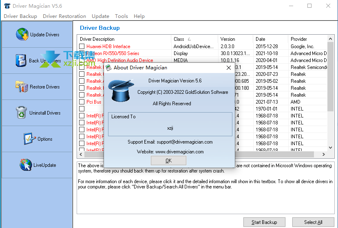Sort by the Provider column header
The height and width of the screenshot is (228, 338).
pos(307,39)
